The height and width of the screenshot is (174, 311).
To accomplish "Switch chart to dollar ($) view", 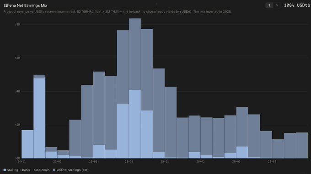I will pos(269,5).
